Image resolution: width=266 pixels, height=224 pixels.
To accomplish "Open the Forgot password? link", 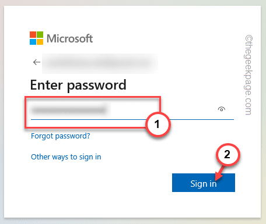I will (61, 136).
